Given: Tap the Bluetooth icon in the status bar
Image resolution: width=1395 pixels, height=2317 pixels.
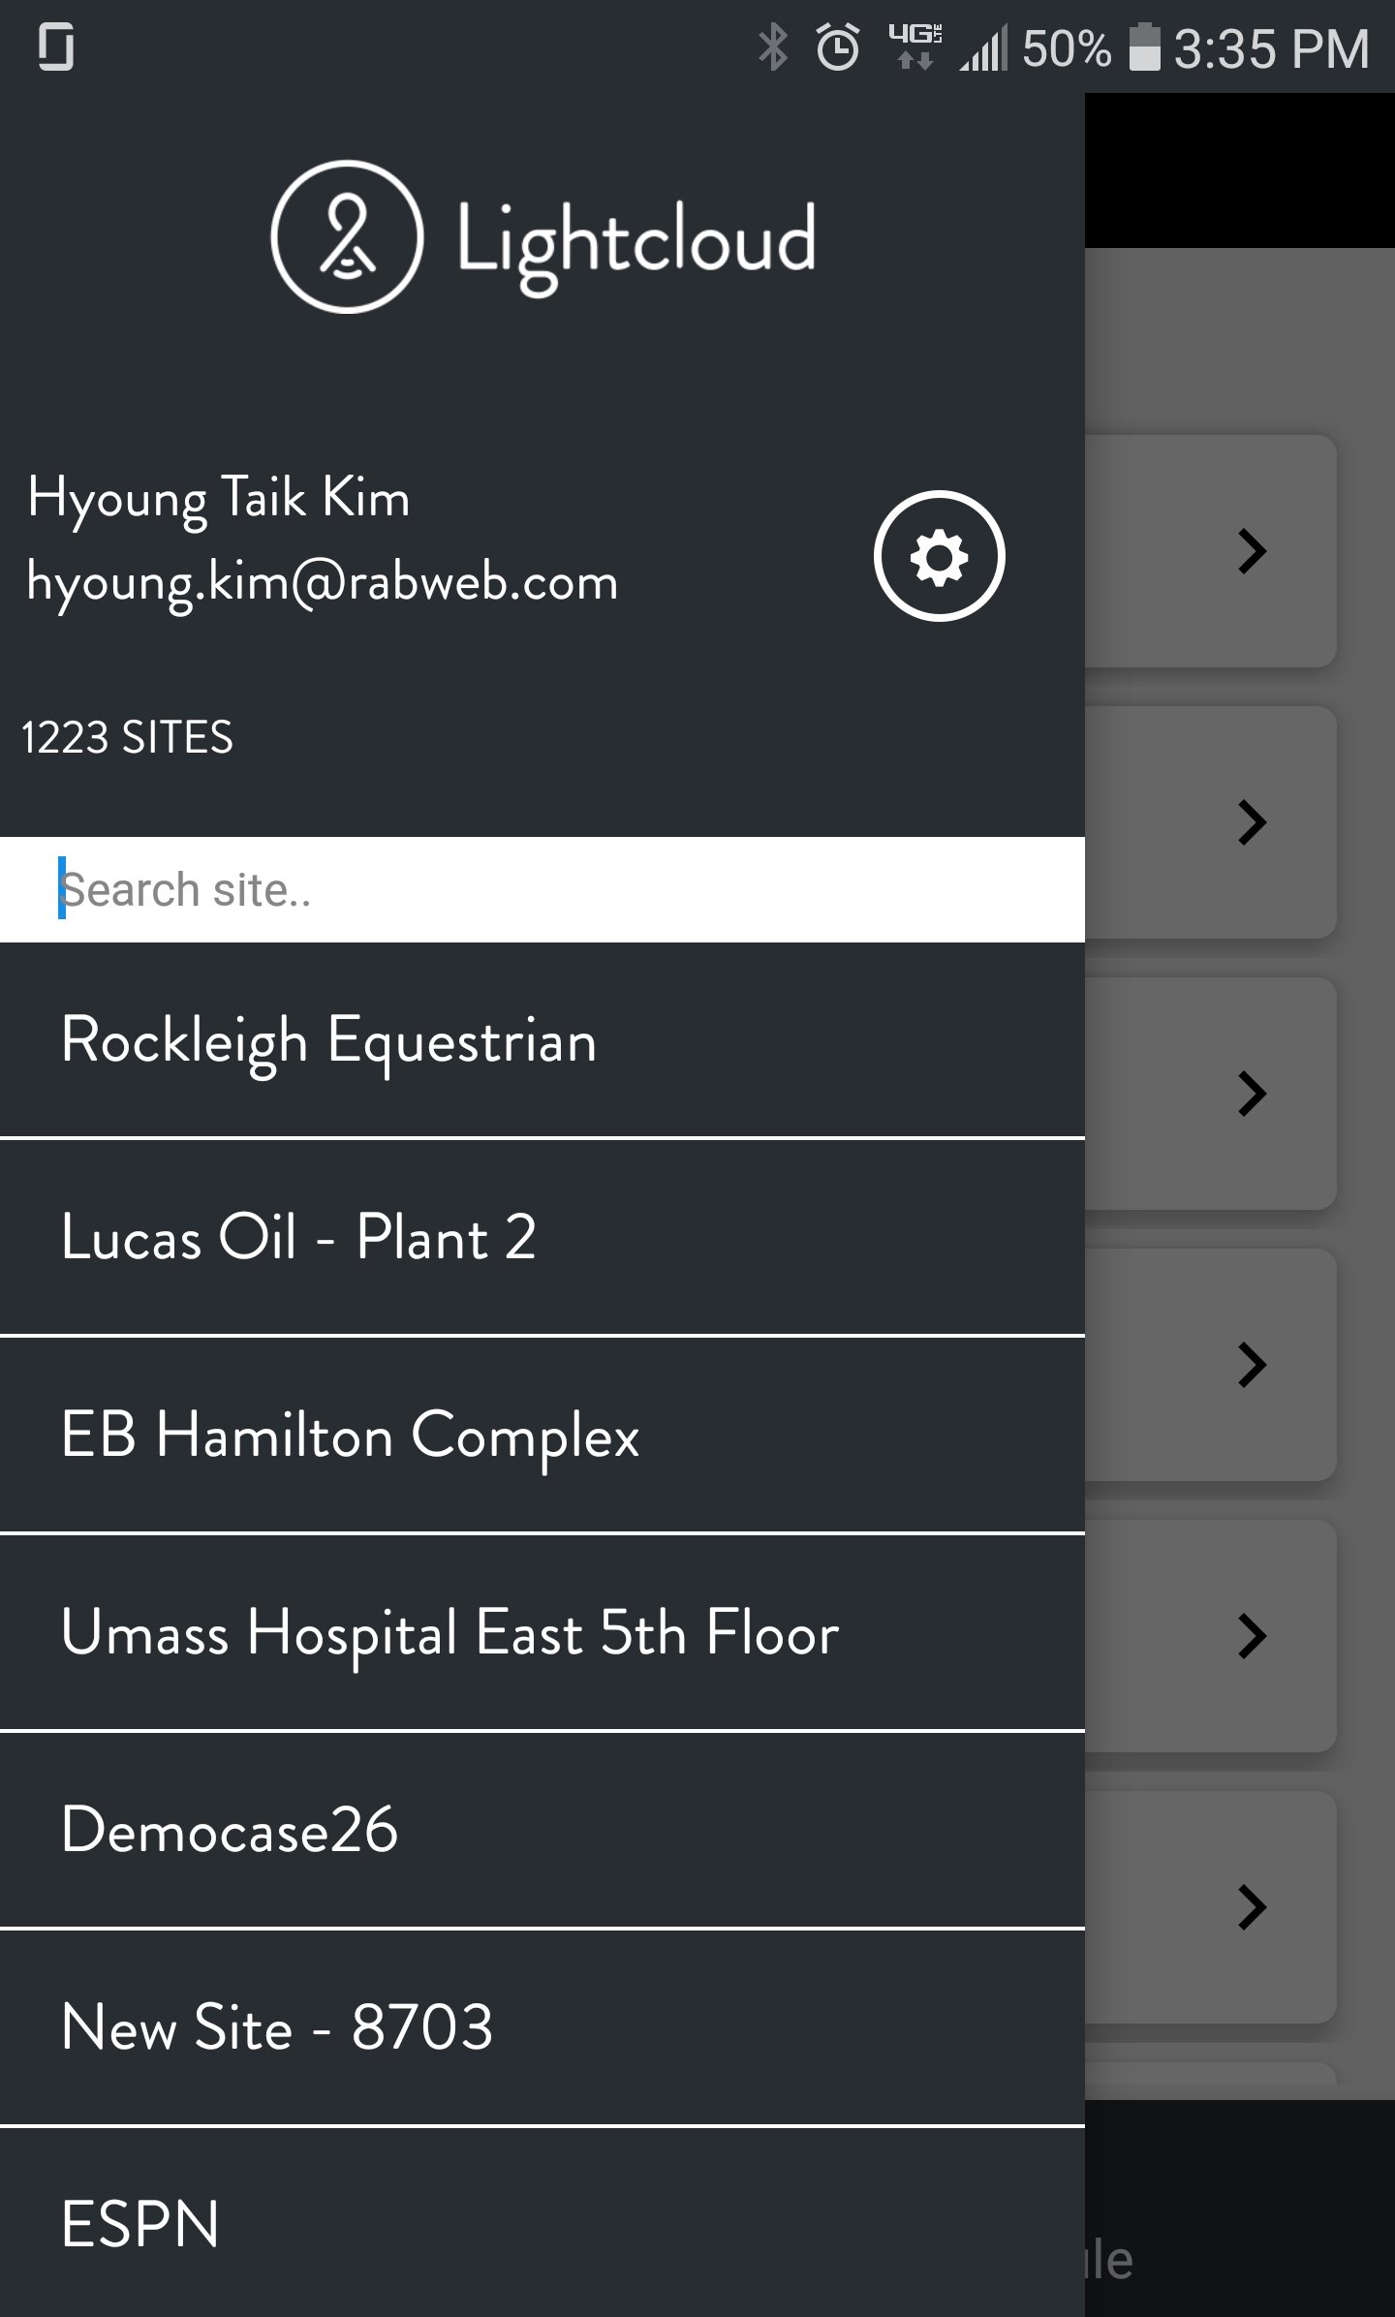Looking at the screenshot, I should (x=772, y=44).
